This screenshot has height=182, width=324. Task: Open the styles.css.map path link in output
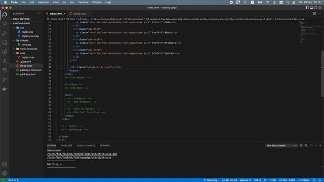[x=82, y=154]
